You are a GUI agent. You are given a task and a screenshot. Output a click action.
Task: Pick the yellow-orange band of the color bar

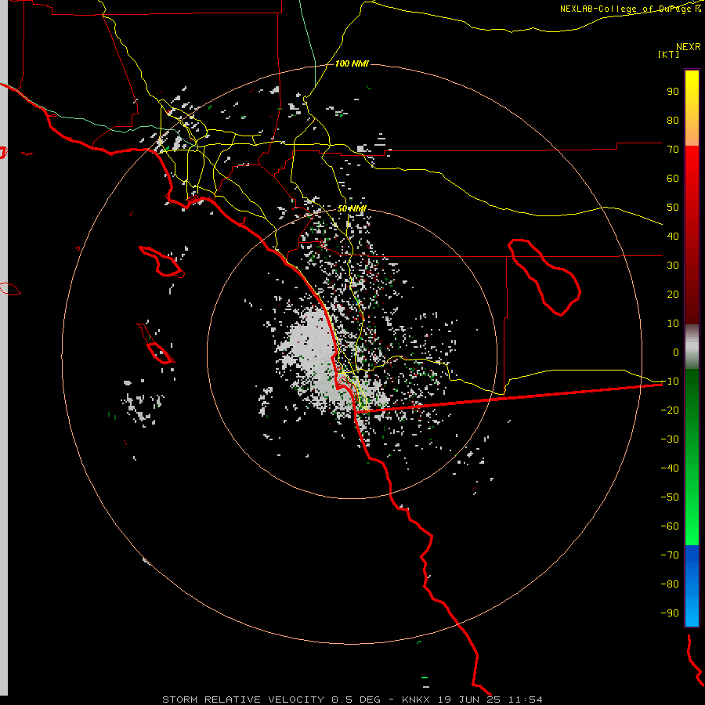[692, 108]
